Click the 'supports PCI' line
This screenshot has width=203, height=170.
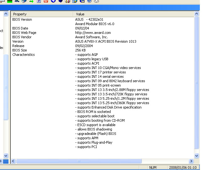[86, 147]
